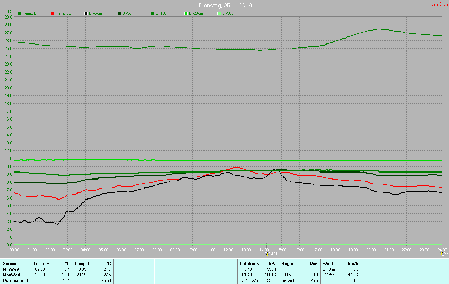This screenshot has height=284, width=449.
Task: Select the Luftdruck column header
Action: pos(249,263)
